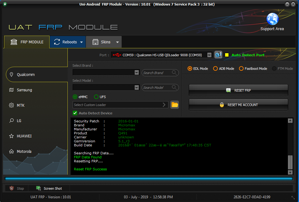This screenshot has height=202, width=299.
Task: Select FTM Mode radio button
Action: coord(274,69)
